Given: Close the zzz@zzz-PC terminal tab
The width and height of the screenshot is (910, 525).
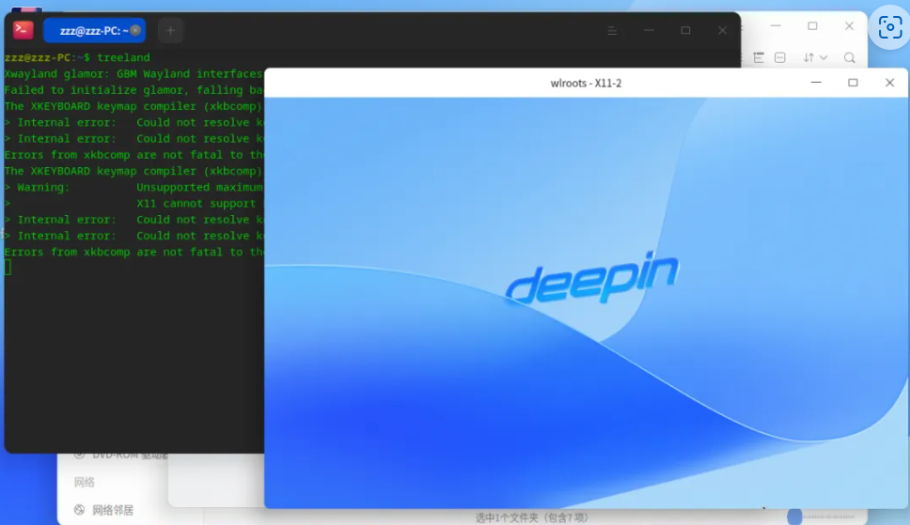Looking at the screenshot, I should (135, 30).
